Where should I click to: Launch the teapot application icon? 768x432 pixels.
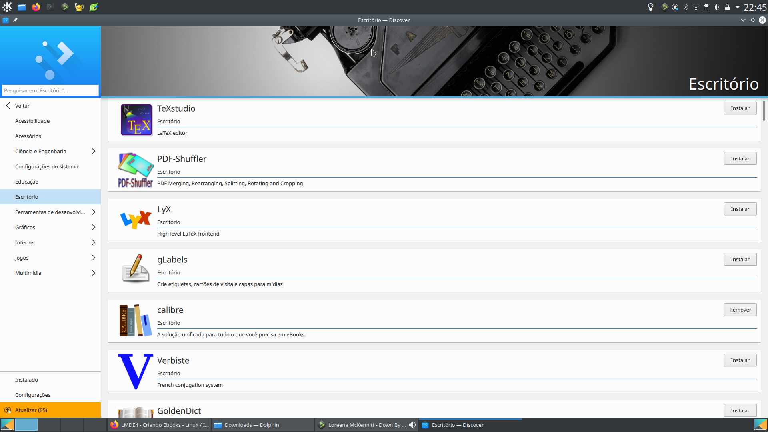(x=79, y=7)
